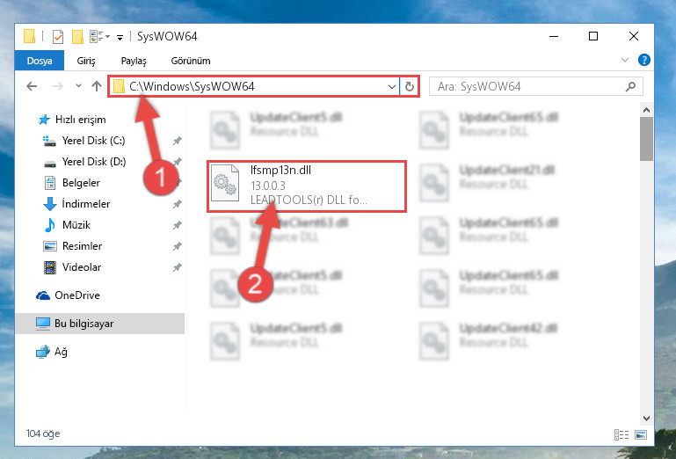Click the scrollbar up arrow
This screenshot has height=459, width=676.
(x=646, y=110)
